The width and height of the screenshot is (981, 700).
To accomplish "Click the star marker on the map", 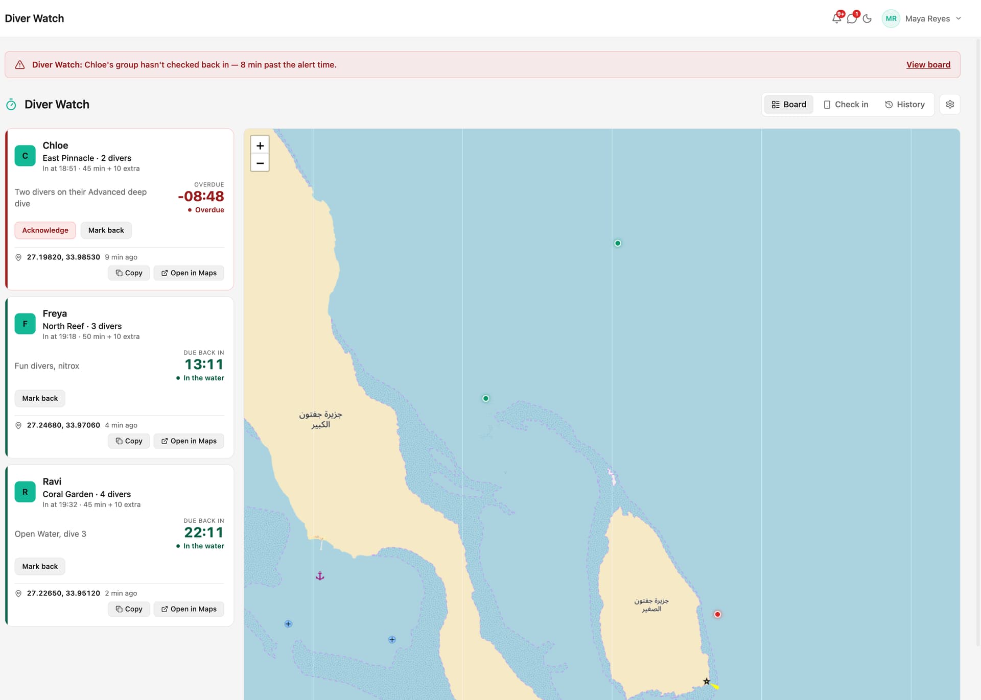I will coord(706,681).
